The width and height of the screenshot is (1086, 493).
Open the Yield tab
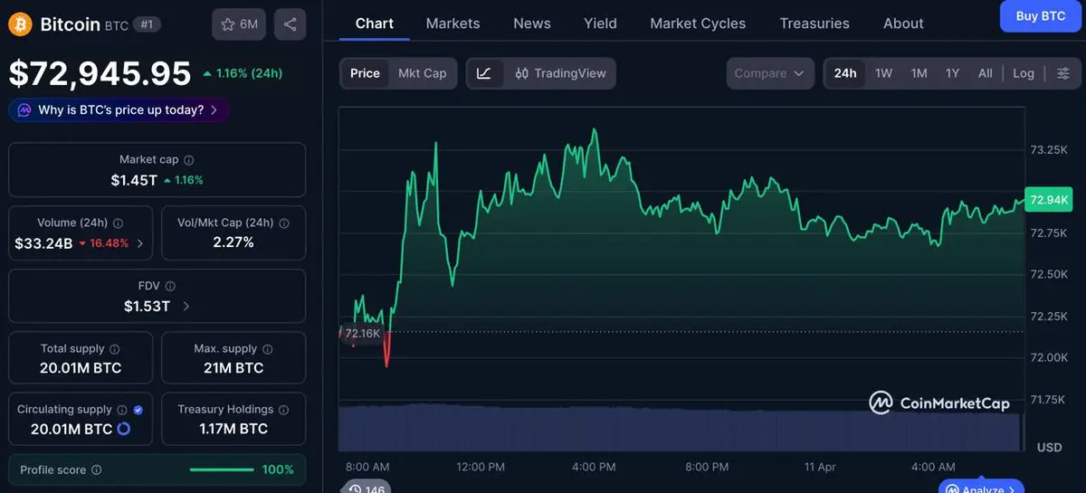[x=601, y=24]
